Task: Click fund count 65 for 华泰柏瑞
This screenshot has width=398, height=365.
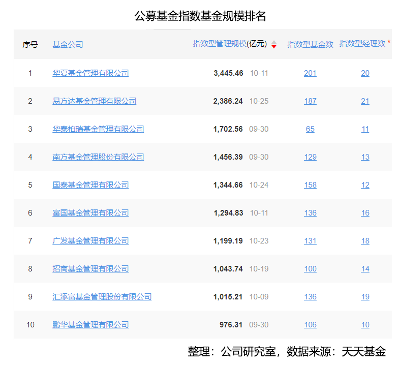Action: (x=310, y=129)
